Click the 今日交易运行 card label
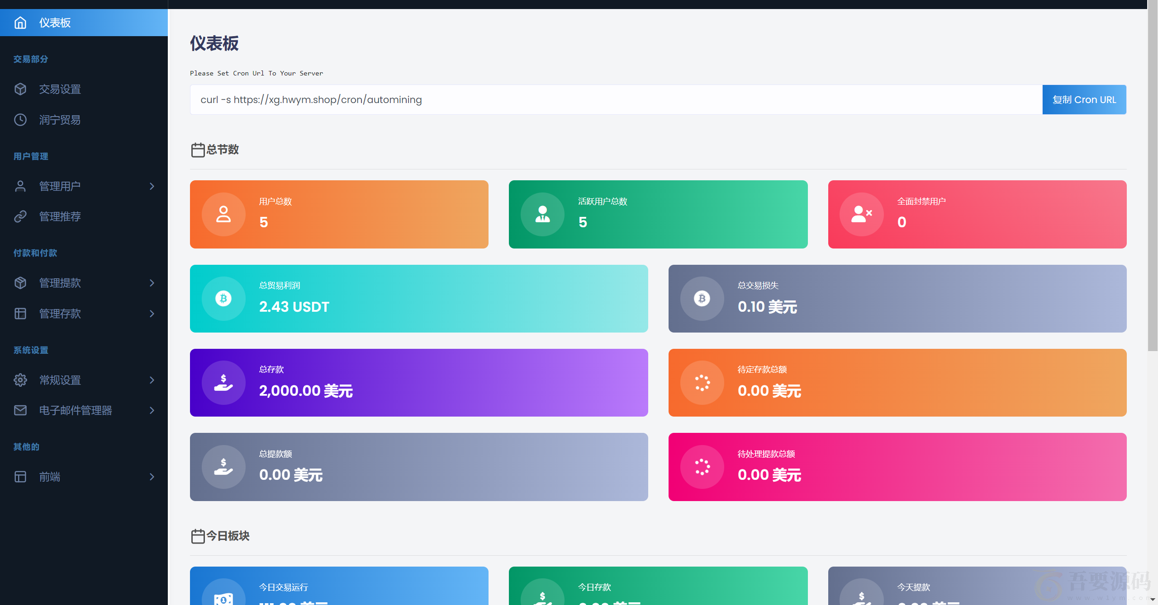1158x605 pixels. (x=284, y=587)
